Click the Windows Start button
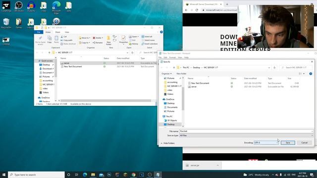317x178 pixels. [3, 175]
